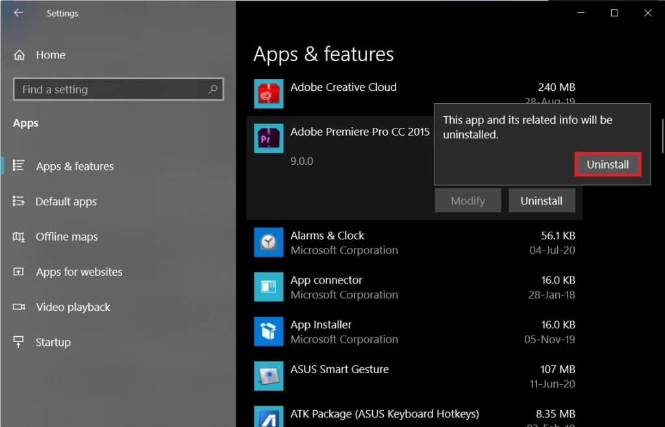
Task: Click the greyed Modify button
Action: [468, 201]
